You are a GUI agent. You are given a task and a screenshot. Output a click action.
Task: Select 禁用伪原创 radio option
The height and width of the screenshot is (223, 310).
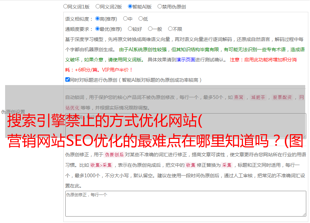160,6
